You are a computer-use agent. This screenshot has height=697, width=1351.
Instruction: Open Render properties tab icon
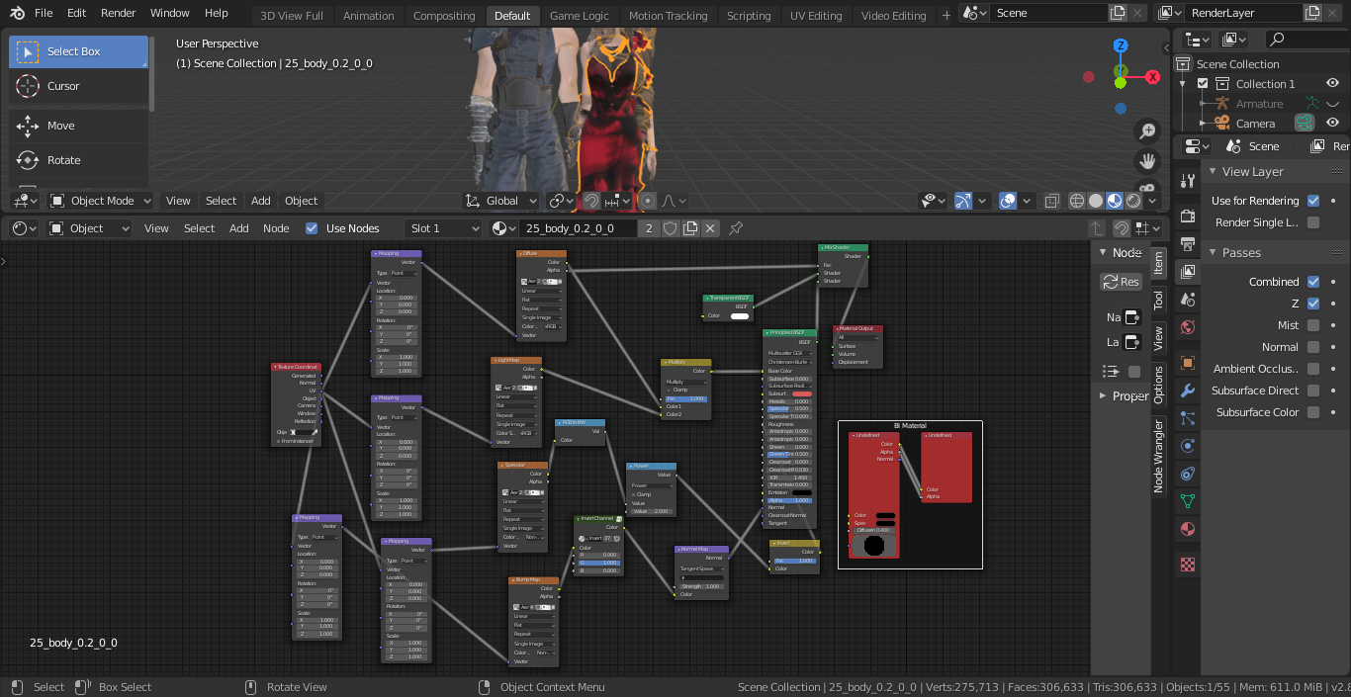point(1188,217)
